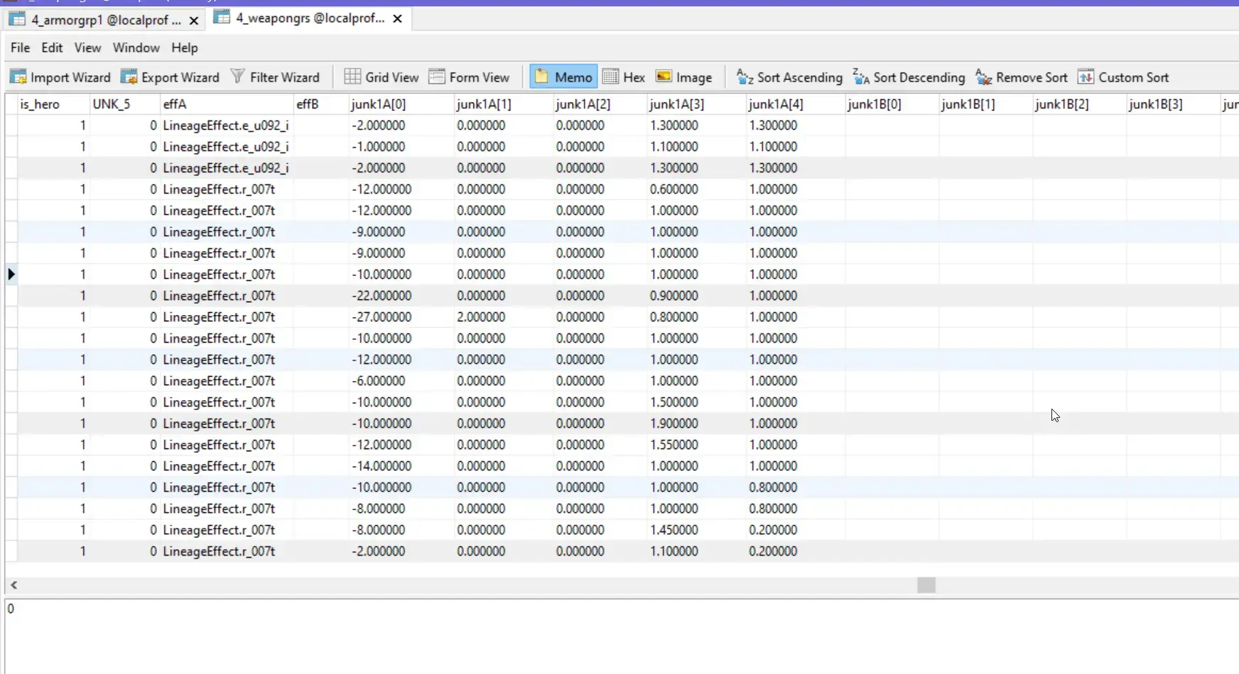Viewport: 1239px width, 674px height.
Task: Click the current-row indicator arrow
Action: [11, 275]
